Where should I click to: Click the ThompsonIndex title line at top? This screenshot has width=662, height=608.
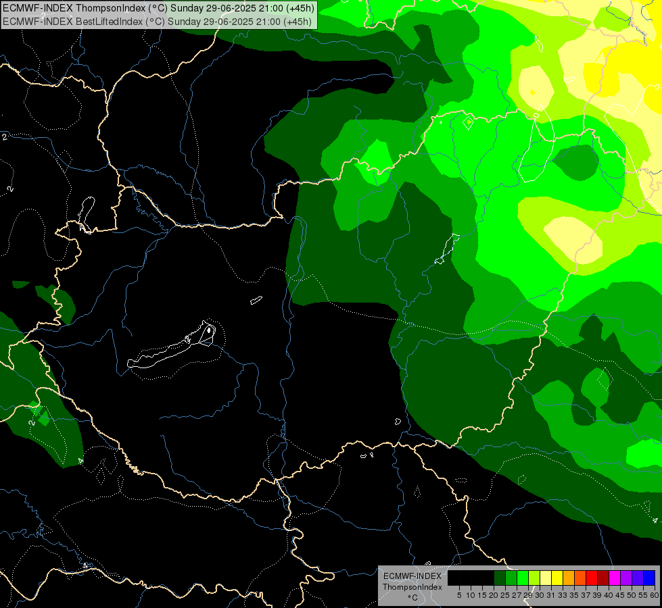[x=159, y=7]
